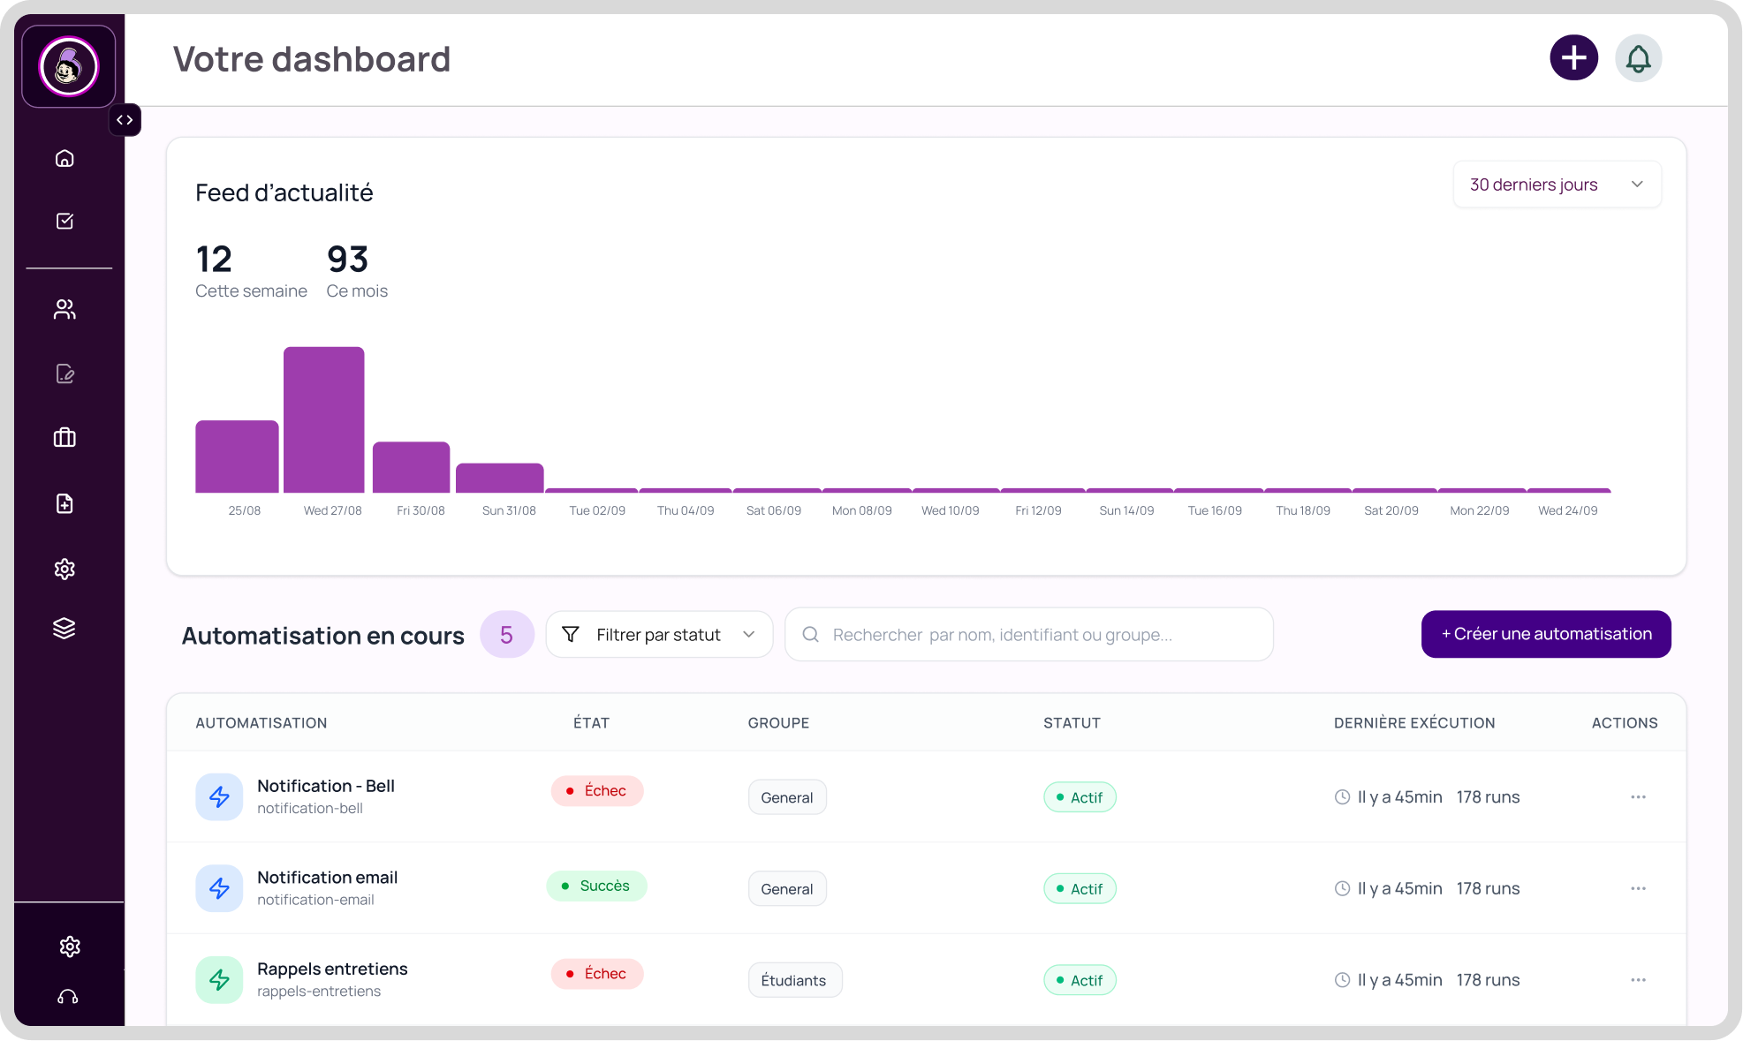Open actions menu for Notification email
The height and width of the screenshot is (1041, 1743).
pos(1638,889)
